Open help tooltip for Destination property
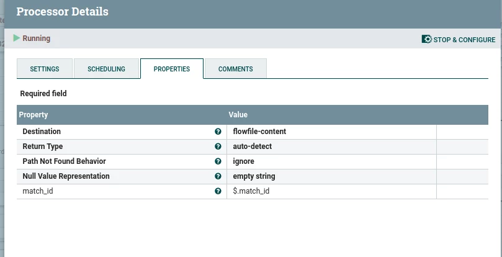 218,132
